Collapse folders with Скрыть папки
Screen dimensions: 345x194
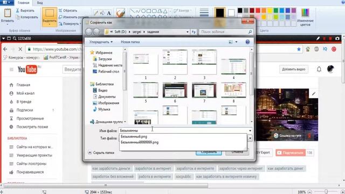tap(101, 153)
